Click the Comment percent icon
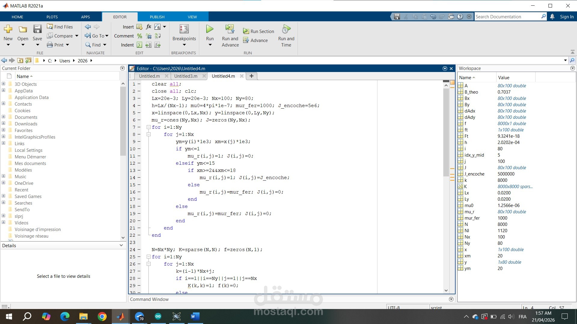The image size is (577, 324). point(139,36)
